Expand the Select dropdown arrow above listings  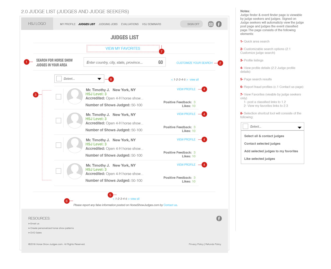click(x=99, y=79)
